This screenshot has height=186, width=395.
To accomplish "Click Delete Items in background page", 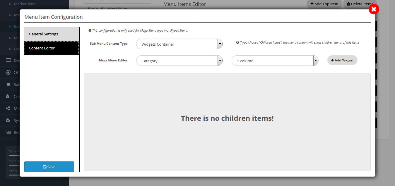I will [x=360, y=4].
